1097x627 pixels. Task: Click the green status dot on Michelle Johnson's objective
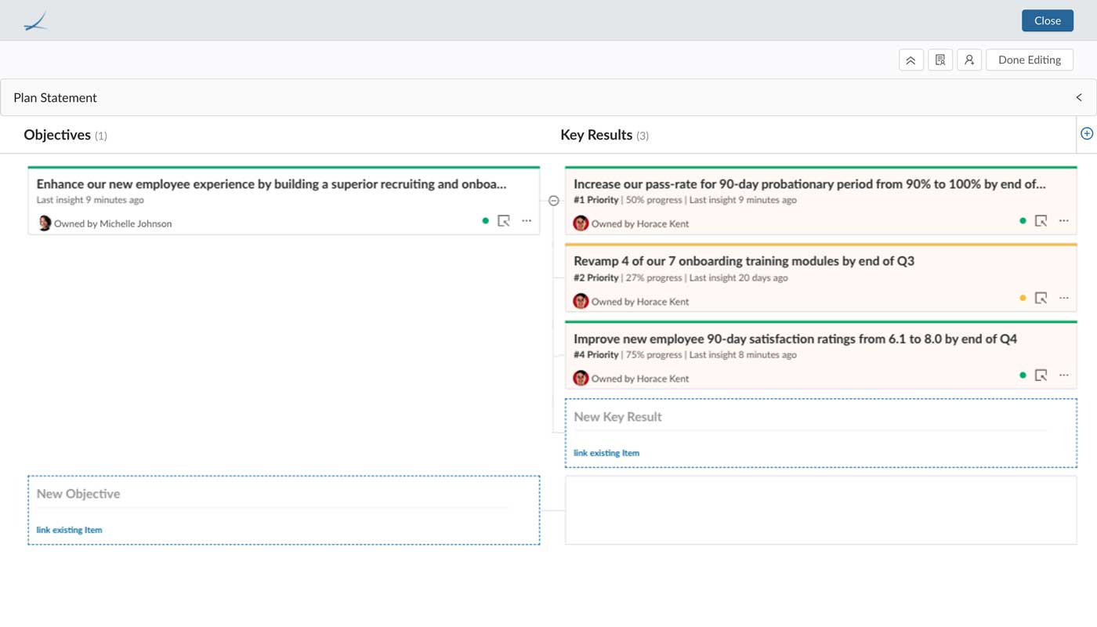click(x=485, y=221)
